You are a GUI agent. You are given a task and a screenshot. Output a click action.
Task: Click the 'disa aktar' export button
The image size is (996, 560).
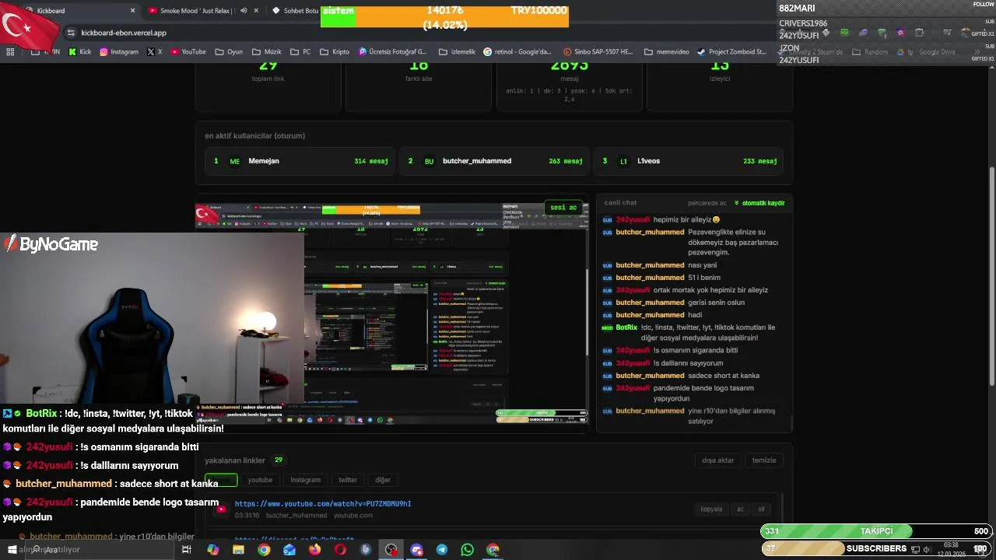(x=717, y=460)
